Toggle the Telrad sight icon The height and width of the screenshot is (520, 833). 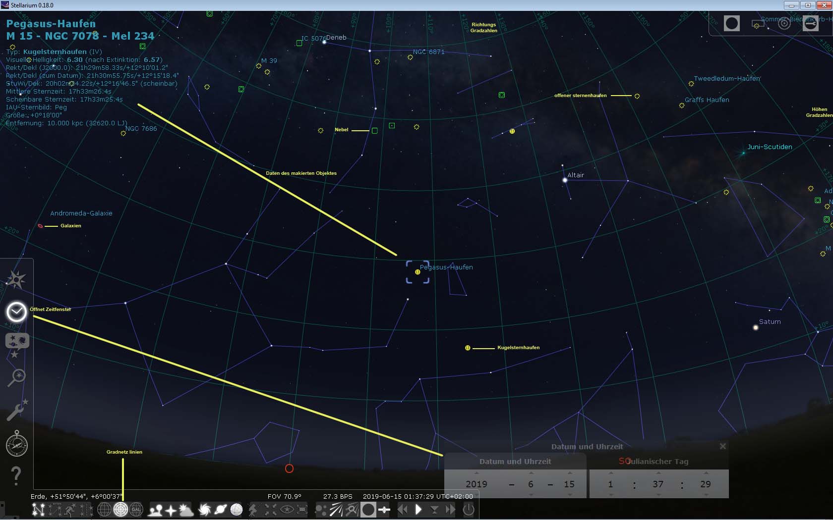point(784,23)
